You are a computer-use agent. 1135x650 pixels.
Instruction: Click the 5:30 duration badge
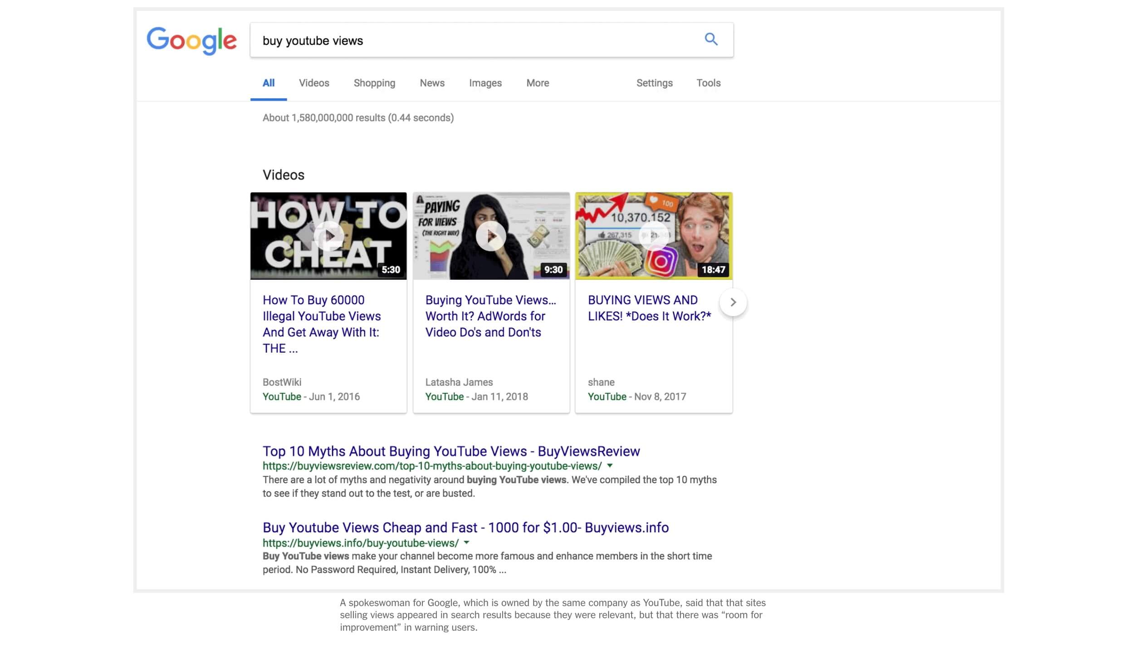[390, 270]
